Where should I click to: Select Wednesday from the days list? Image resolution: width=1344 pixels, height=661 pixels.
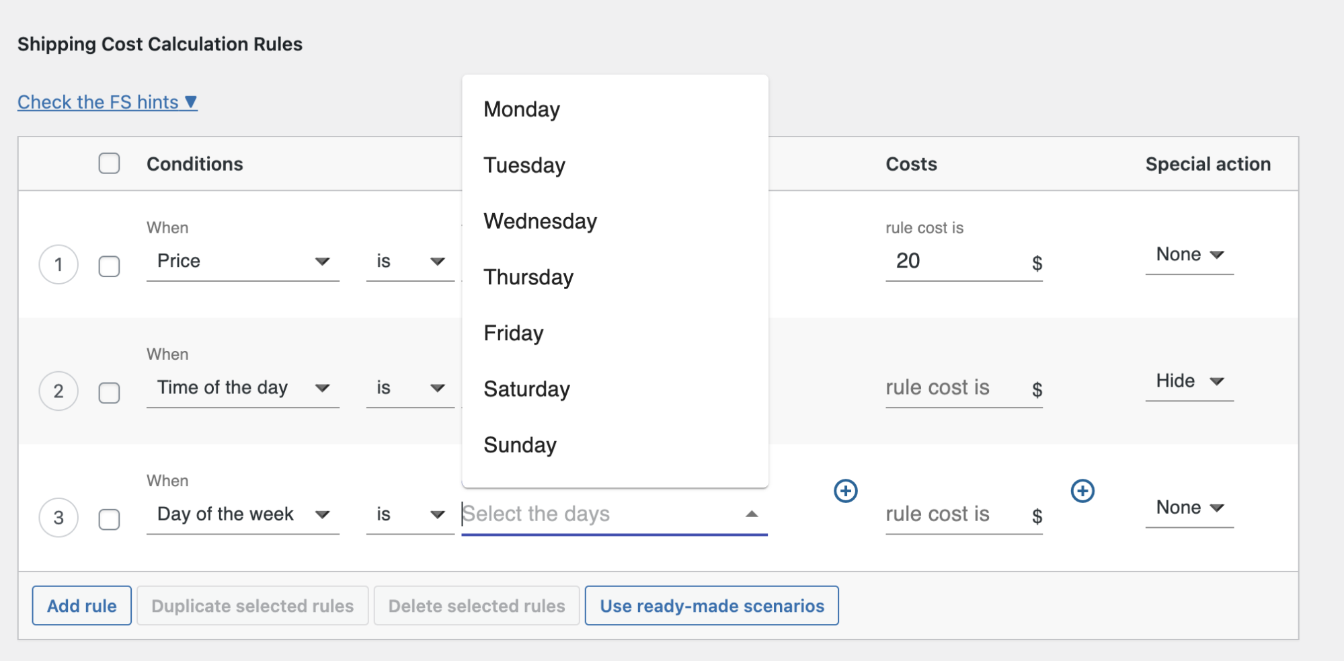click(x=615, y=221)
